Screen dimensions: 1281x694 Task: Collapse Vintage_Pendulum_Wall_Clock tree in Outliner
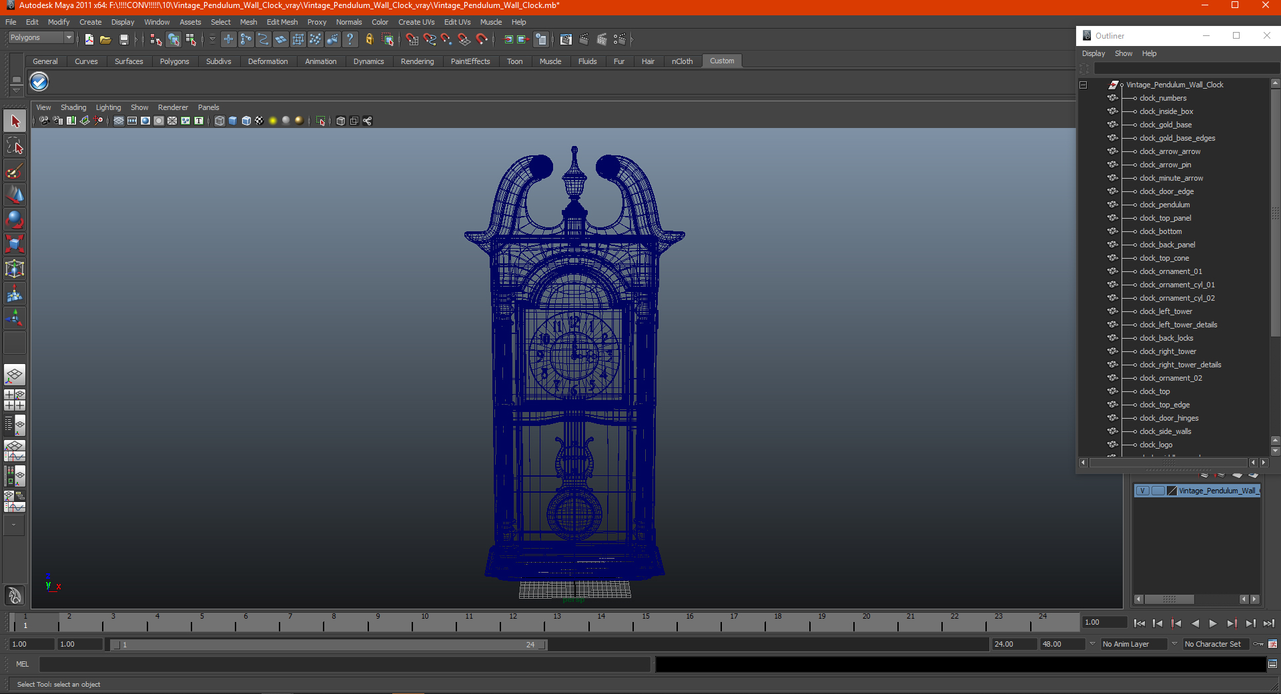[1084, 85]
